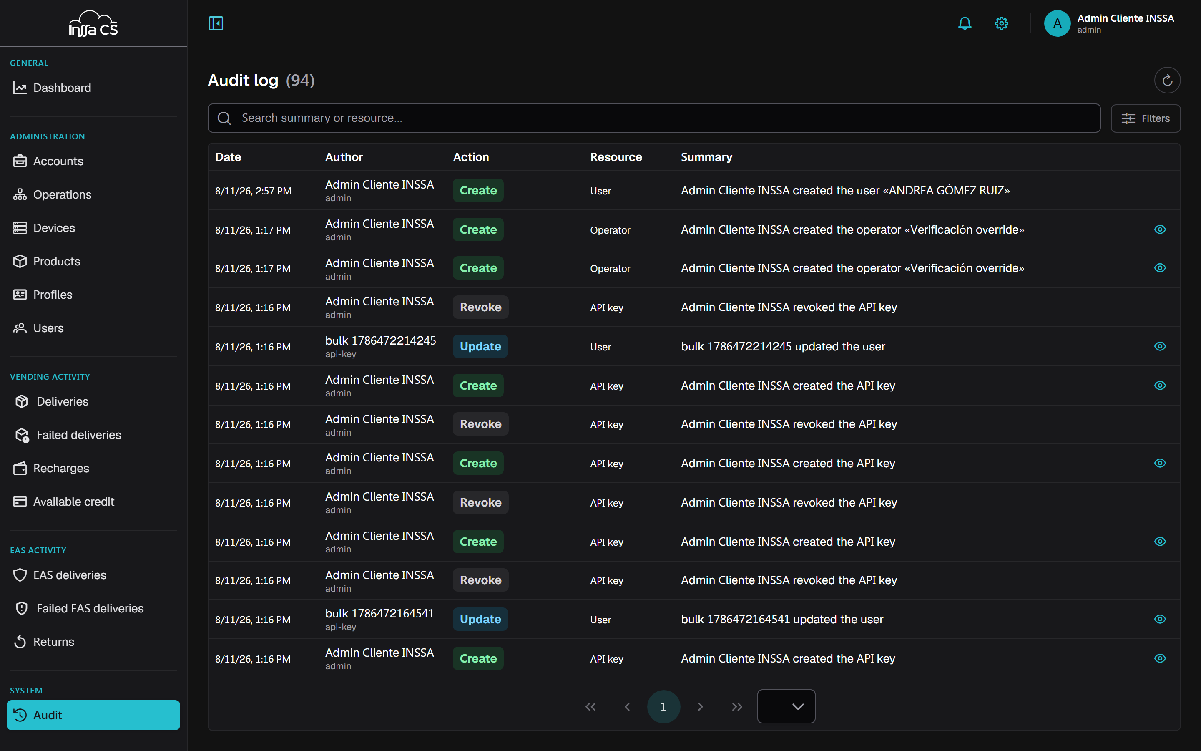
Task: Open Available credit page
Action: [x=93, y=502]
